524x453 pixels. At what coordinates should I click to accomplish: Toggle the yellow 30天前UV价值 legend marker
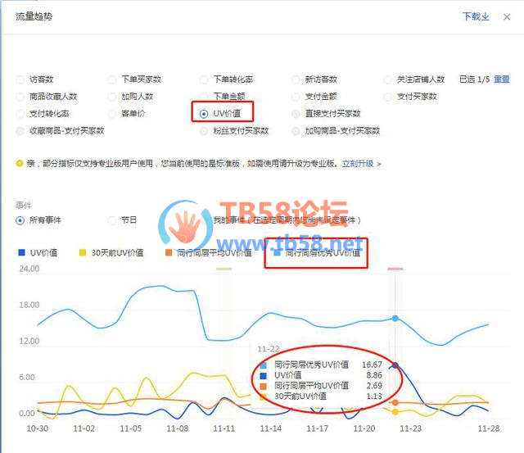click(82, 253)
